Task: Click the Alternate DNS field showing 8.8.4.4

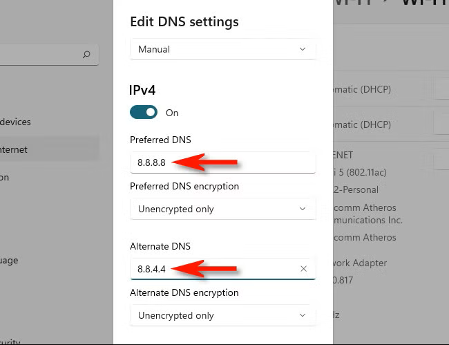Action: tap(214, 269)
